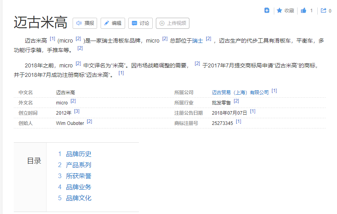Click the 播报 read-aloud button
Image resolution: width=337 pixels, height=214 pixels.
(85, 23)
